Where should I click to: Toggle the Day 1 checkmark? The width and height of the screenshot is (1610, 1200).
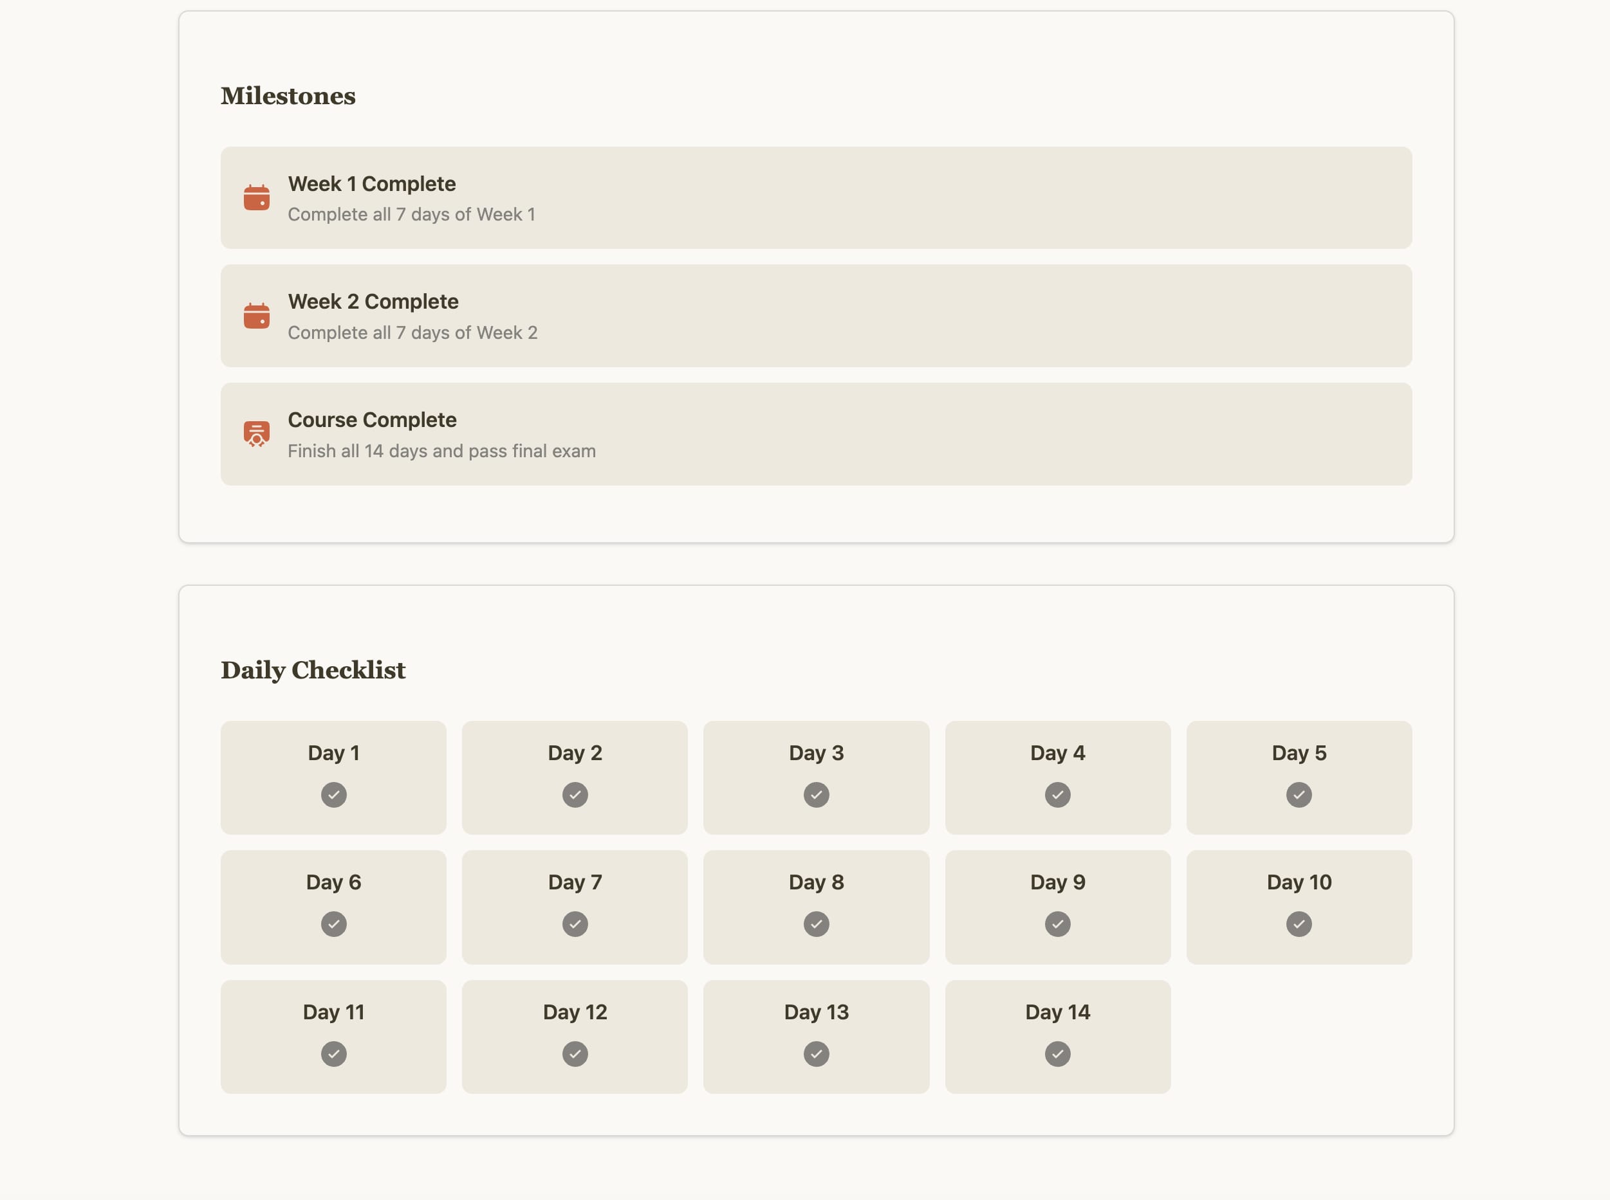tap(333, 795)
